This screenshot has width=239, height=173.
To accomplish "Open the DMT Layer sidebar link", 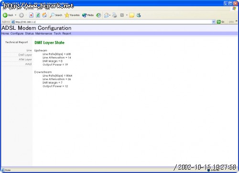I will tap(25, 55).
